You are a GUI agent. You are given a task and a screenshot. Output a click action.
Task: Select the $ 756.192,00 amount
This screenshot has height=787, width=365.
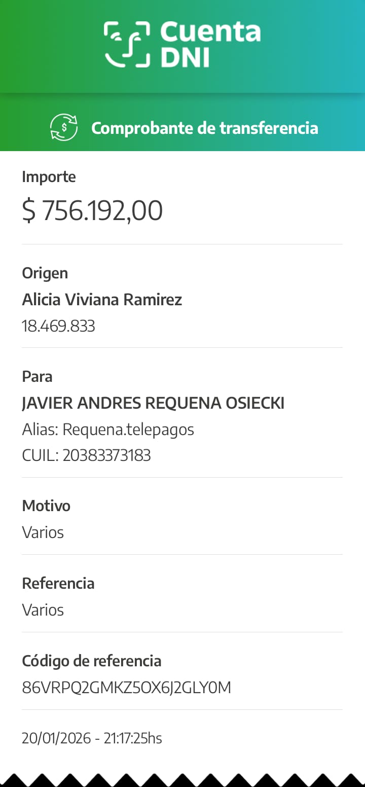pos(92,210)
